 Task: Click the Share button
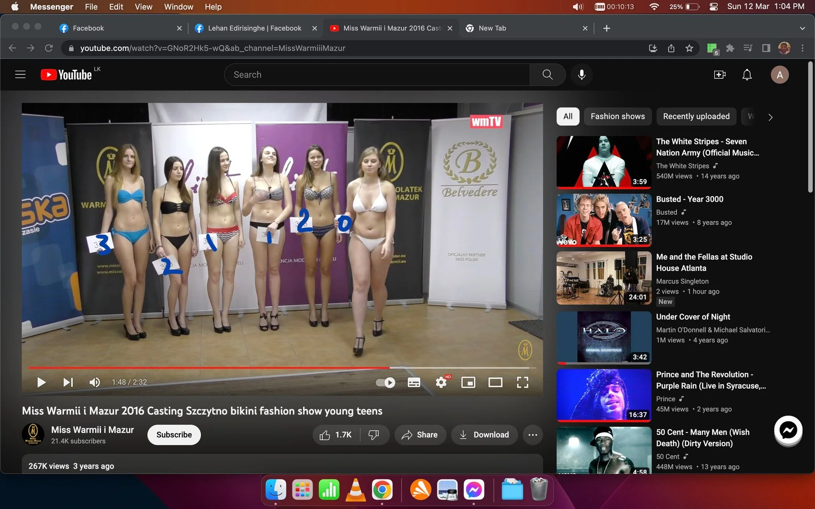click(x=420, y=435)
